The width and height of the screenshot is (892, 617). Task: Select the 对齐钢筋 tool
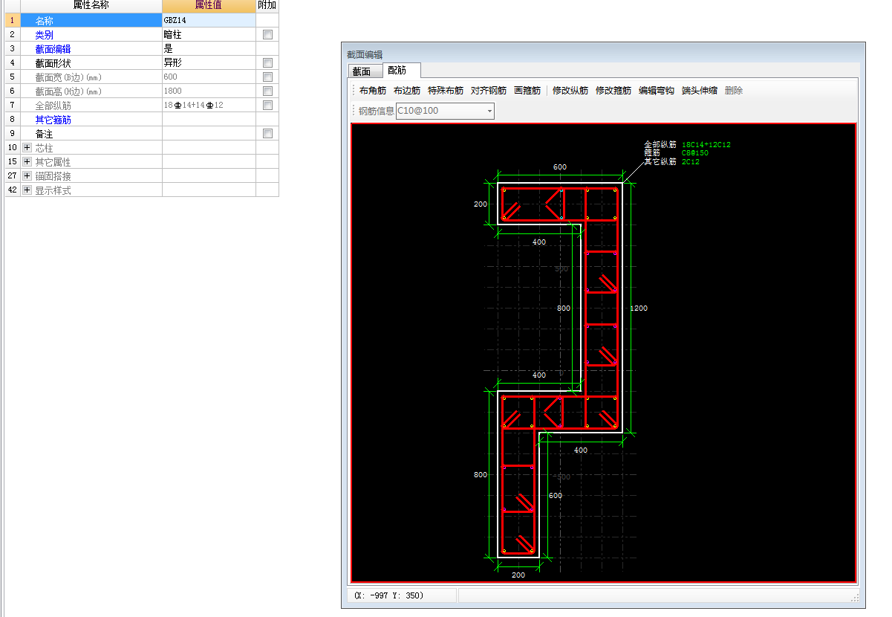(489, 91)
